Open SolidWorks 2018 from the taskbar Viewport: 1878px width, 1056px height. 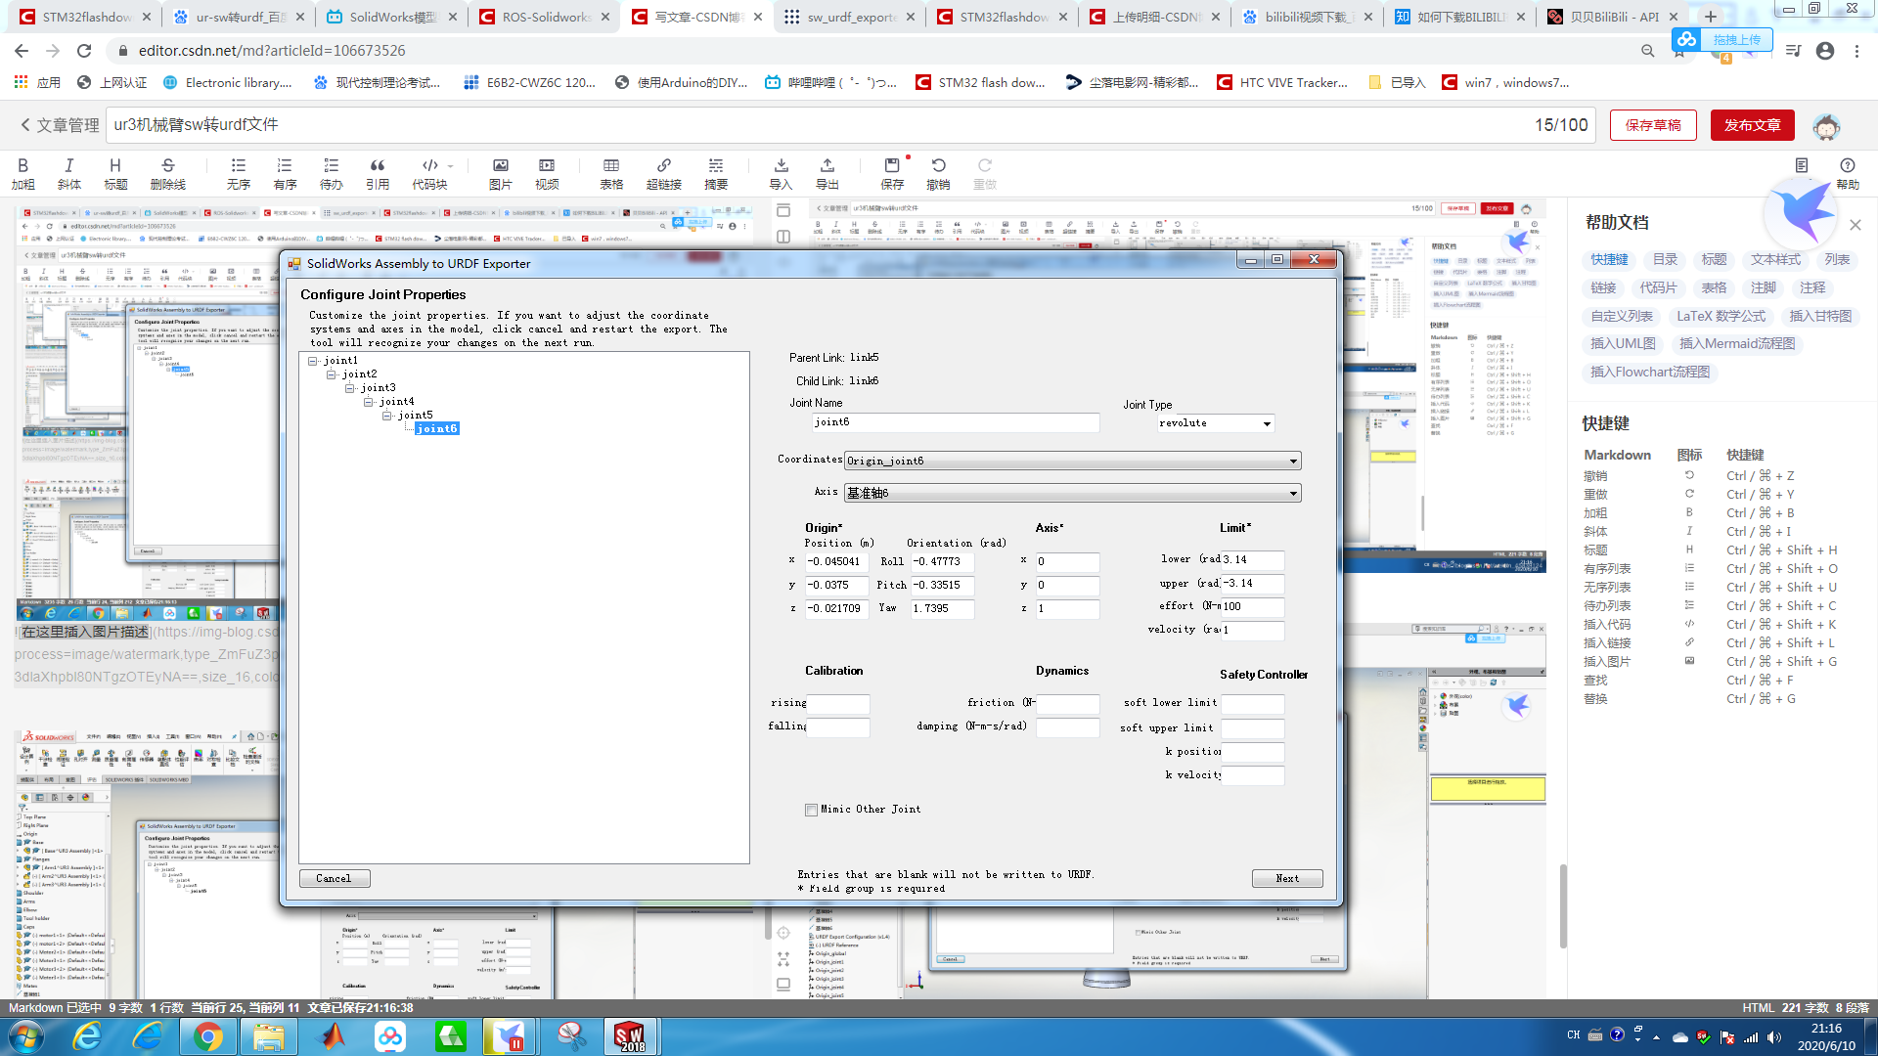pyautogui.click(x=629, y=1035)
